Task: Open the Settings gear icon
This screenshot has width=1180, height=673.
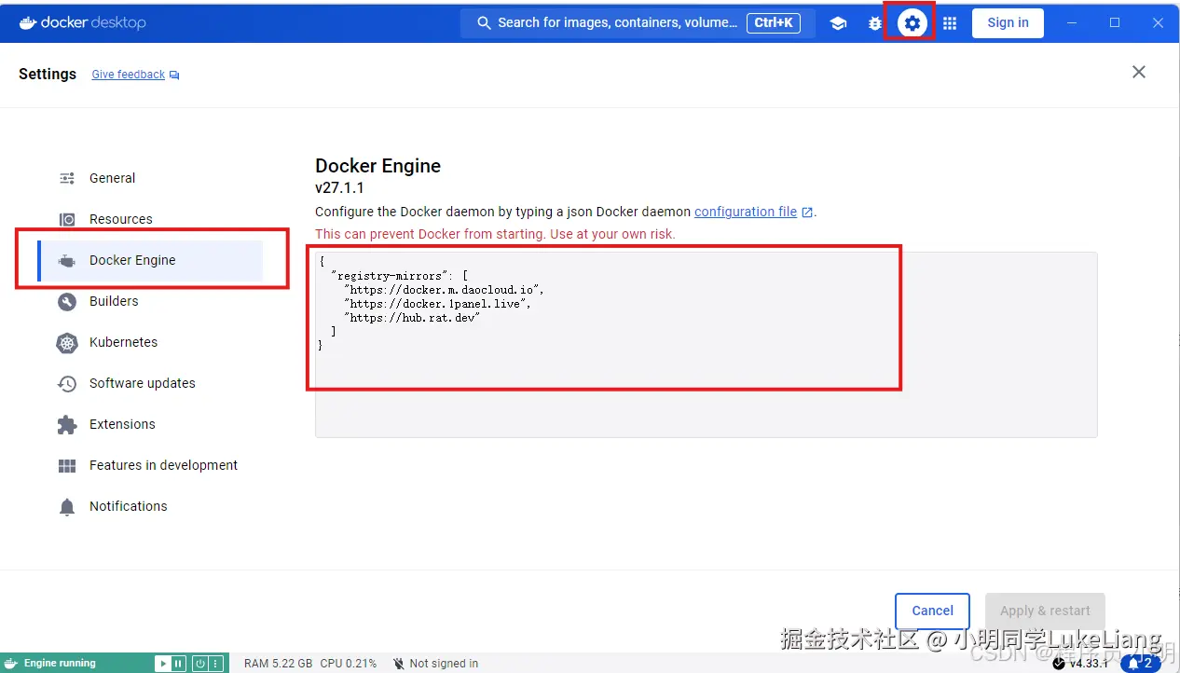Action: [x=912, y=23]
